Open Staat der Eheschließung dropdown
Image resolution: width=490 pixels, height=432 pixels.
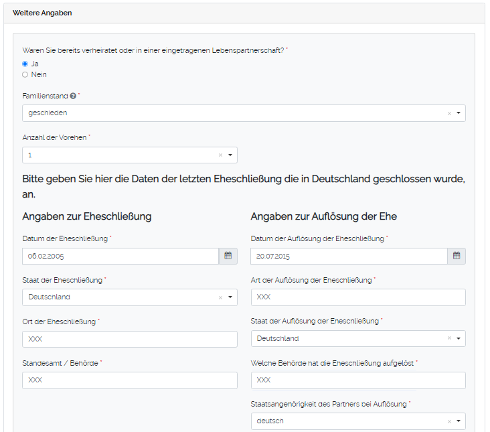(x=230, y=297)
